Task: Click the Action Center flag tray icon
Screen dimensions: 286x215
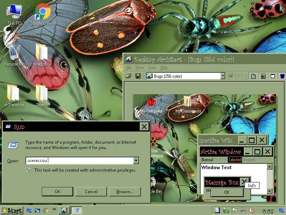Action: 235,211
